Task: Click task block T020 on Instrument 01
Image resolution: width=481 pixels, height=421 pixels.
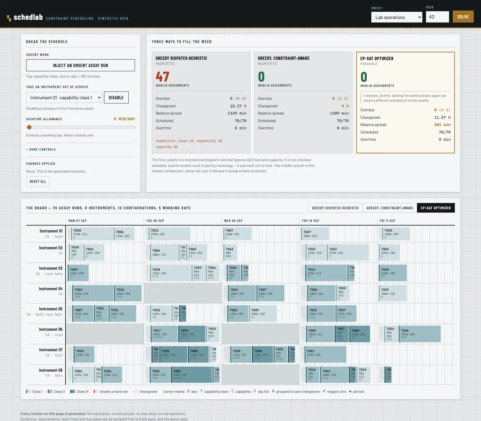Action: pyautogui.click(x=93, y=234)
